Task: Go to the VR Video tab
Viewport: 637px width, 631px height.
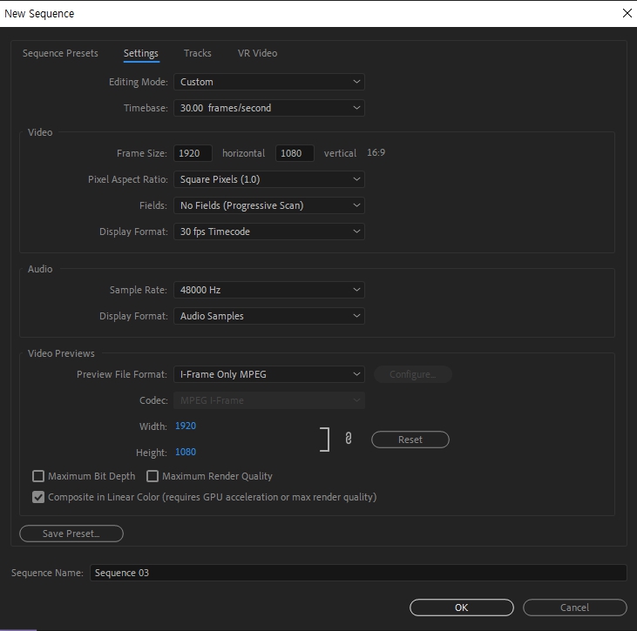Action: pyautogui.click(x=258, y=53)
